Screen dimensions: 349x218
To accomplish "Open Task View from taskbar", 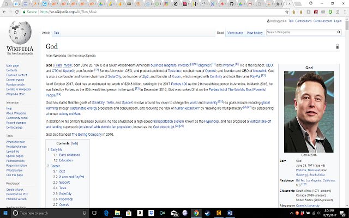I will pyautogui.click(x=94, y=213).
